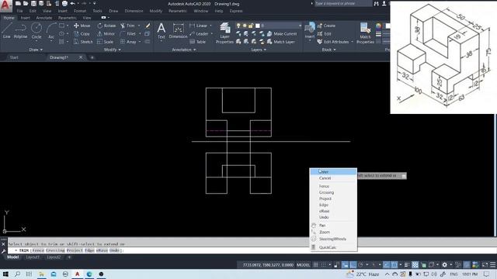Choose Enter in the trim context menu

[x=333, y=172]
